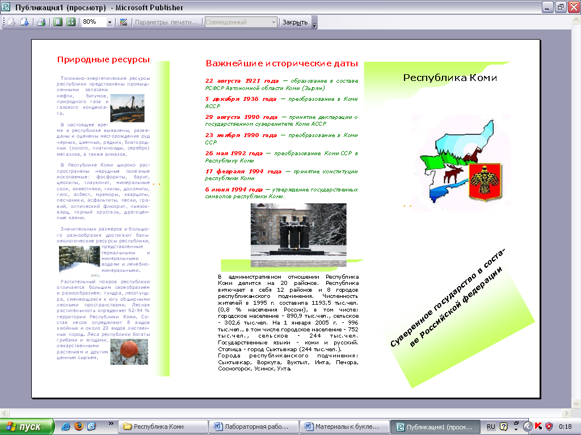The height and width of the screenshot is (435, 581).
Task: Click the date 22 августа 1921 года
Action: pyautogui.click(x=242, y=80)
